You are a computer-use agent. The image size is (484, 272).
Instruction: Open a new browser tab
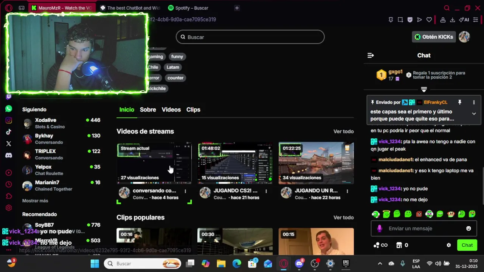[237, 8]
